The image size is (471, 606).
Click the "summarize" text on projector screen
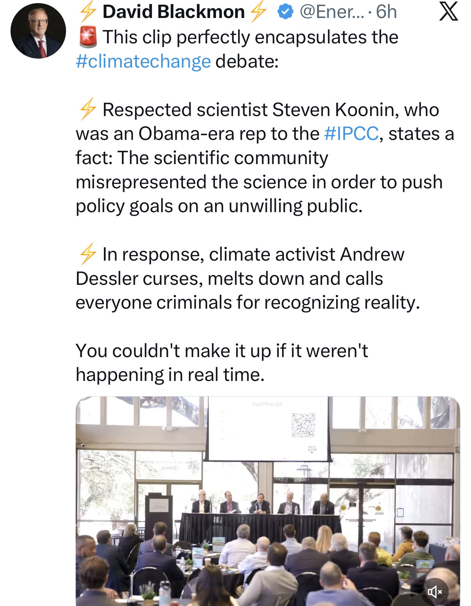267,404
